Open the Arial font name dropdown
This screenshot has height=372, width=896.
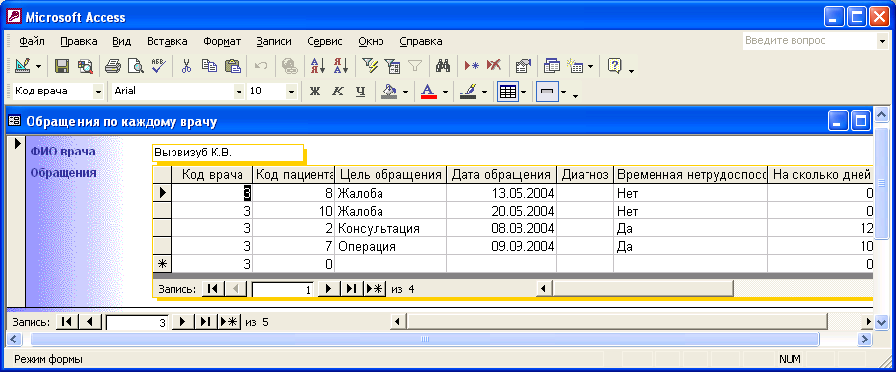point(239,91)
